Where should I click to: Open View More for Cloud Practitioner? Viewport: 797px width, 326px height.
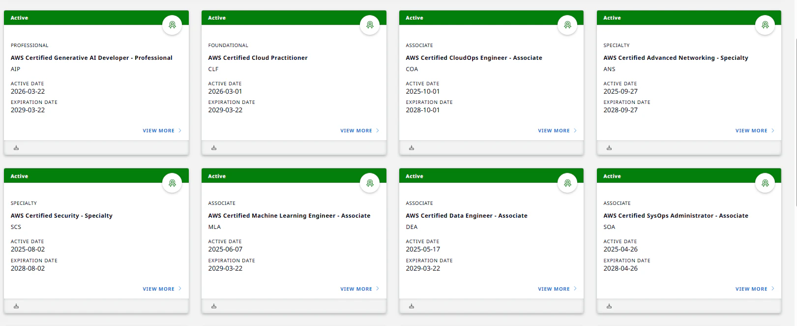(x=360, y=131)
